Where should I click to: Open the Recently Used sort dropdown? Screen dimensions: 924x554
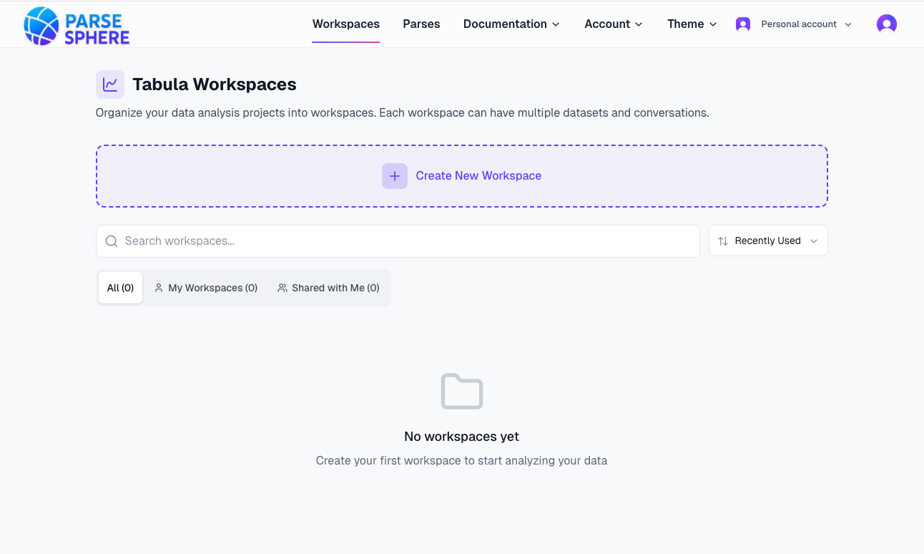point(768,241)
